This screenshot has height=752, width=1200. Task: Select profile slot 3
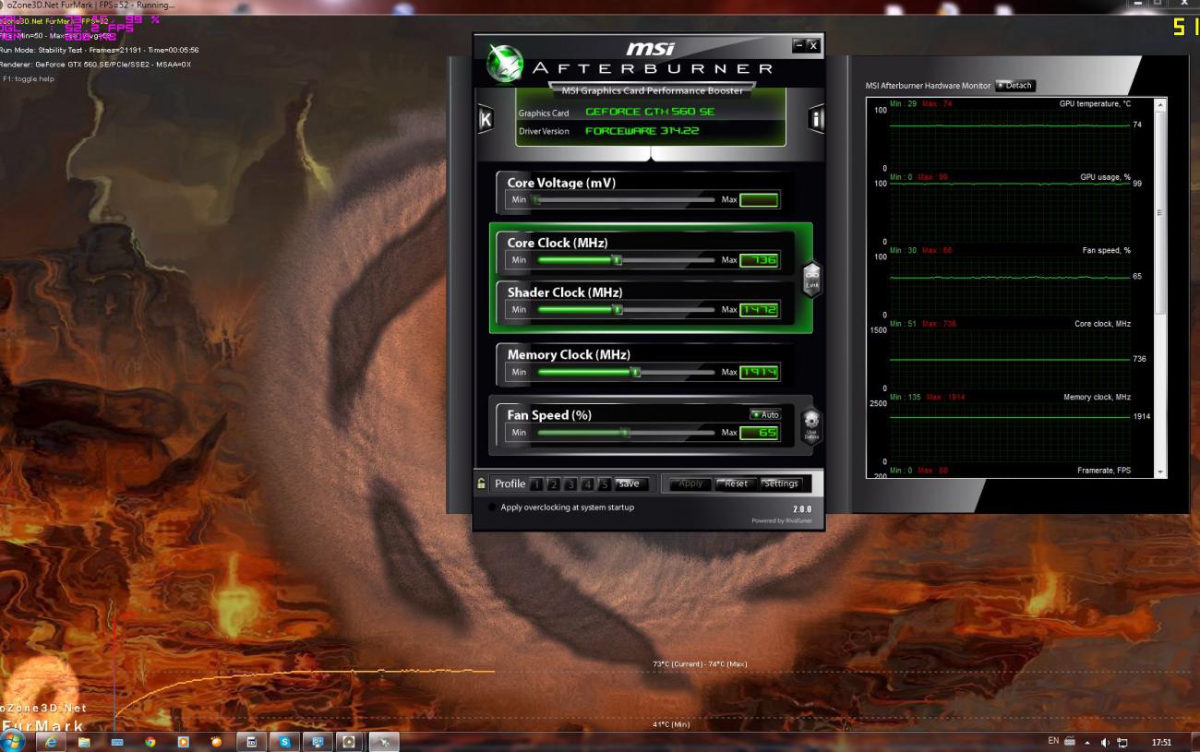pos(570,483)
